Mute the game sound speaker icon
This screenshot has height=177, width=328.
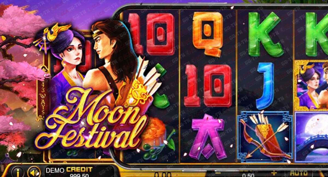pos(34,172)
